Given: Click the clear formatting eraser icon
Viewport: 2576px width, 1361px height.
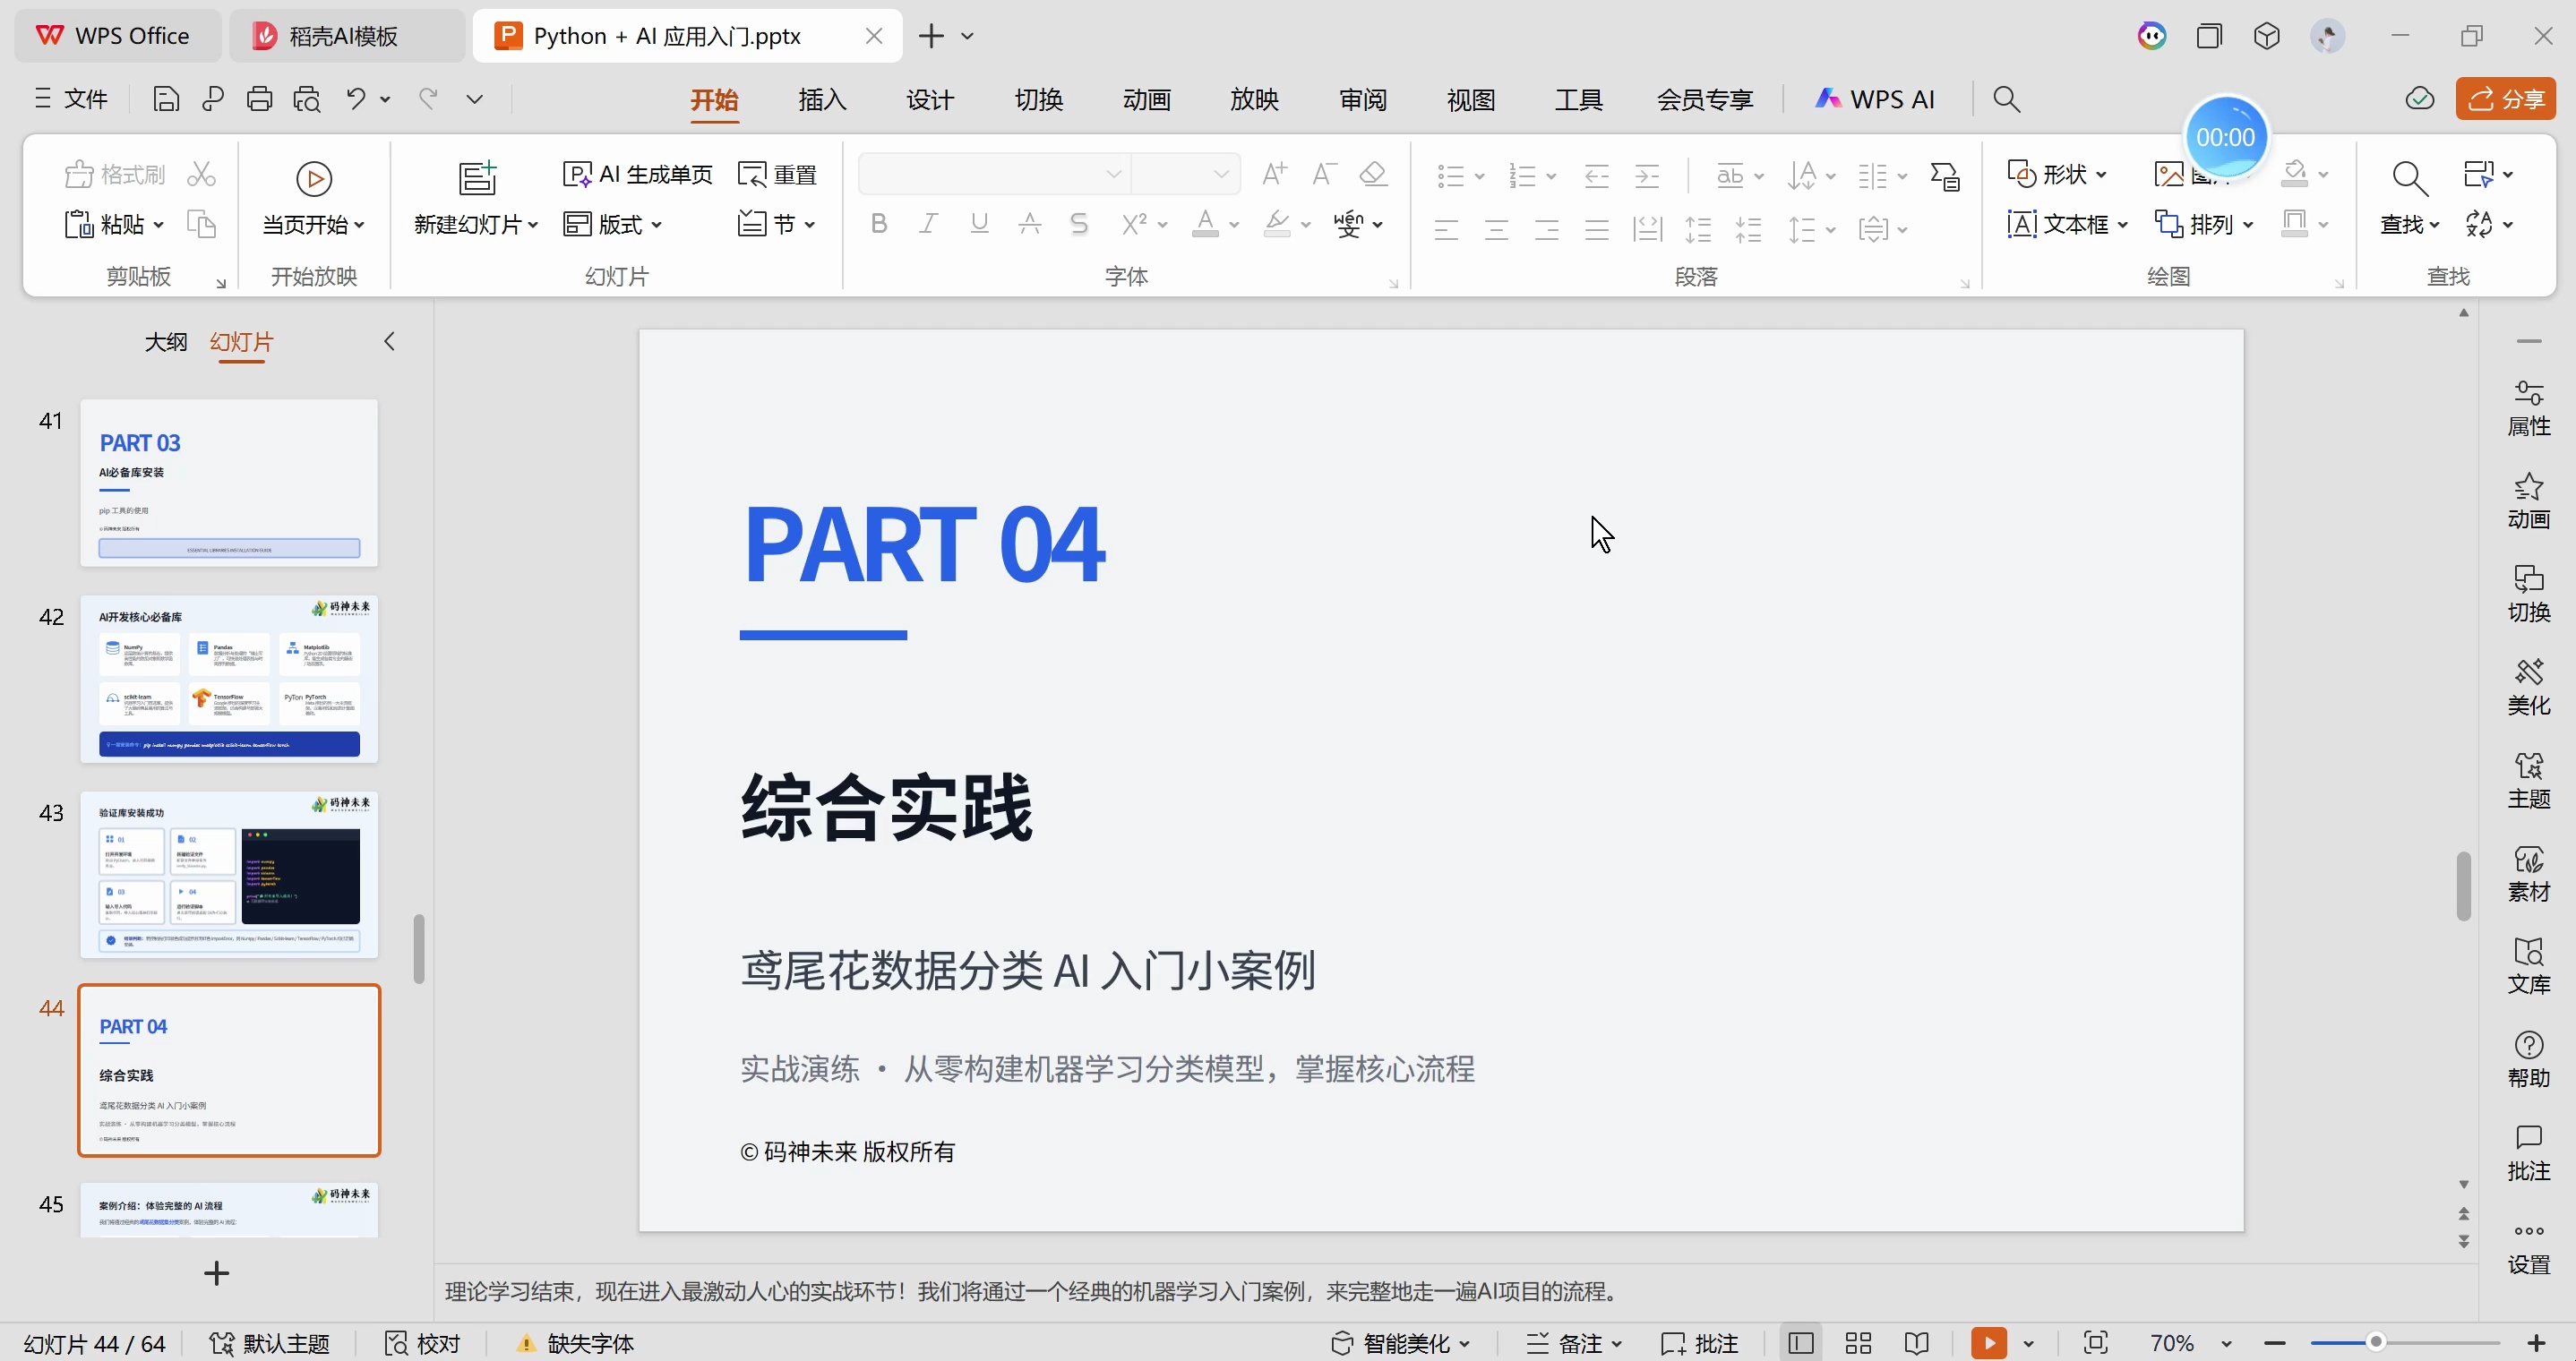Looking at the screenshot, I should click(x=1373, y=174).
